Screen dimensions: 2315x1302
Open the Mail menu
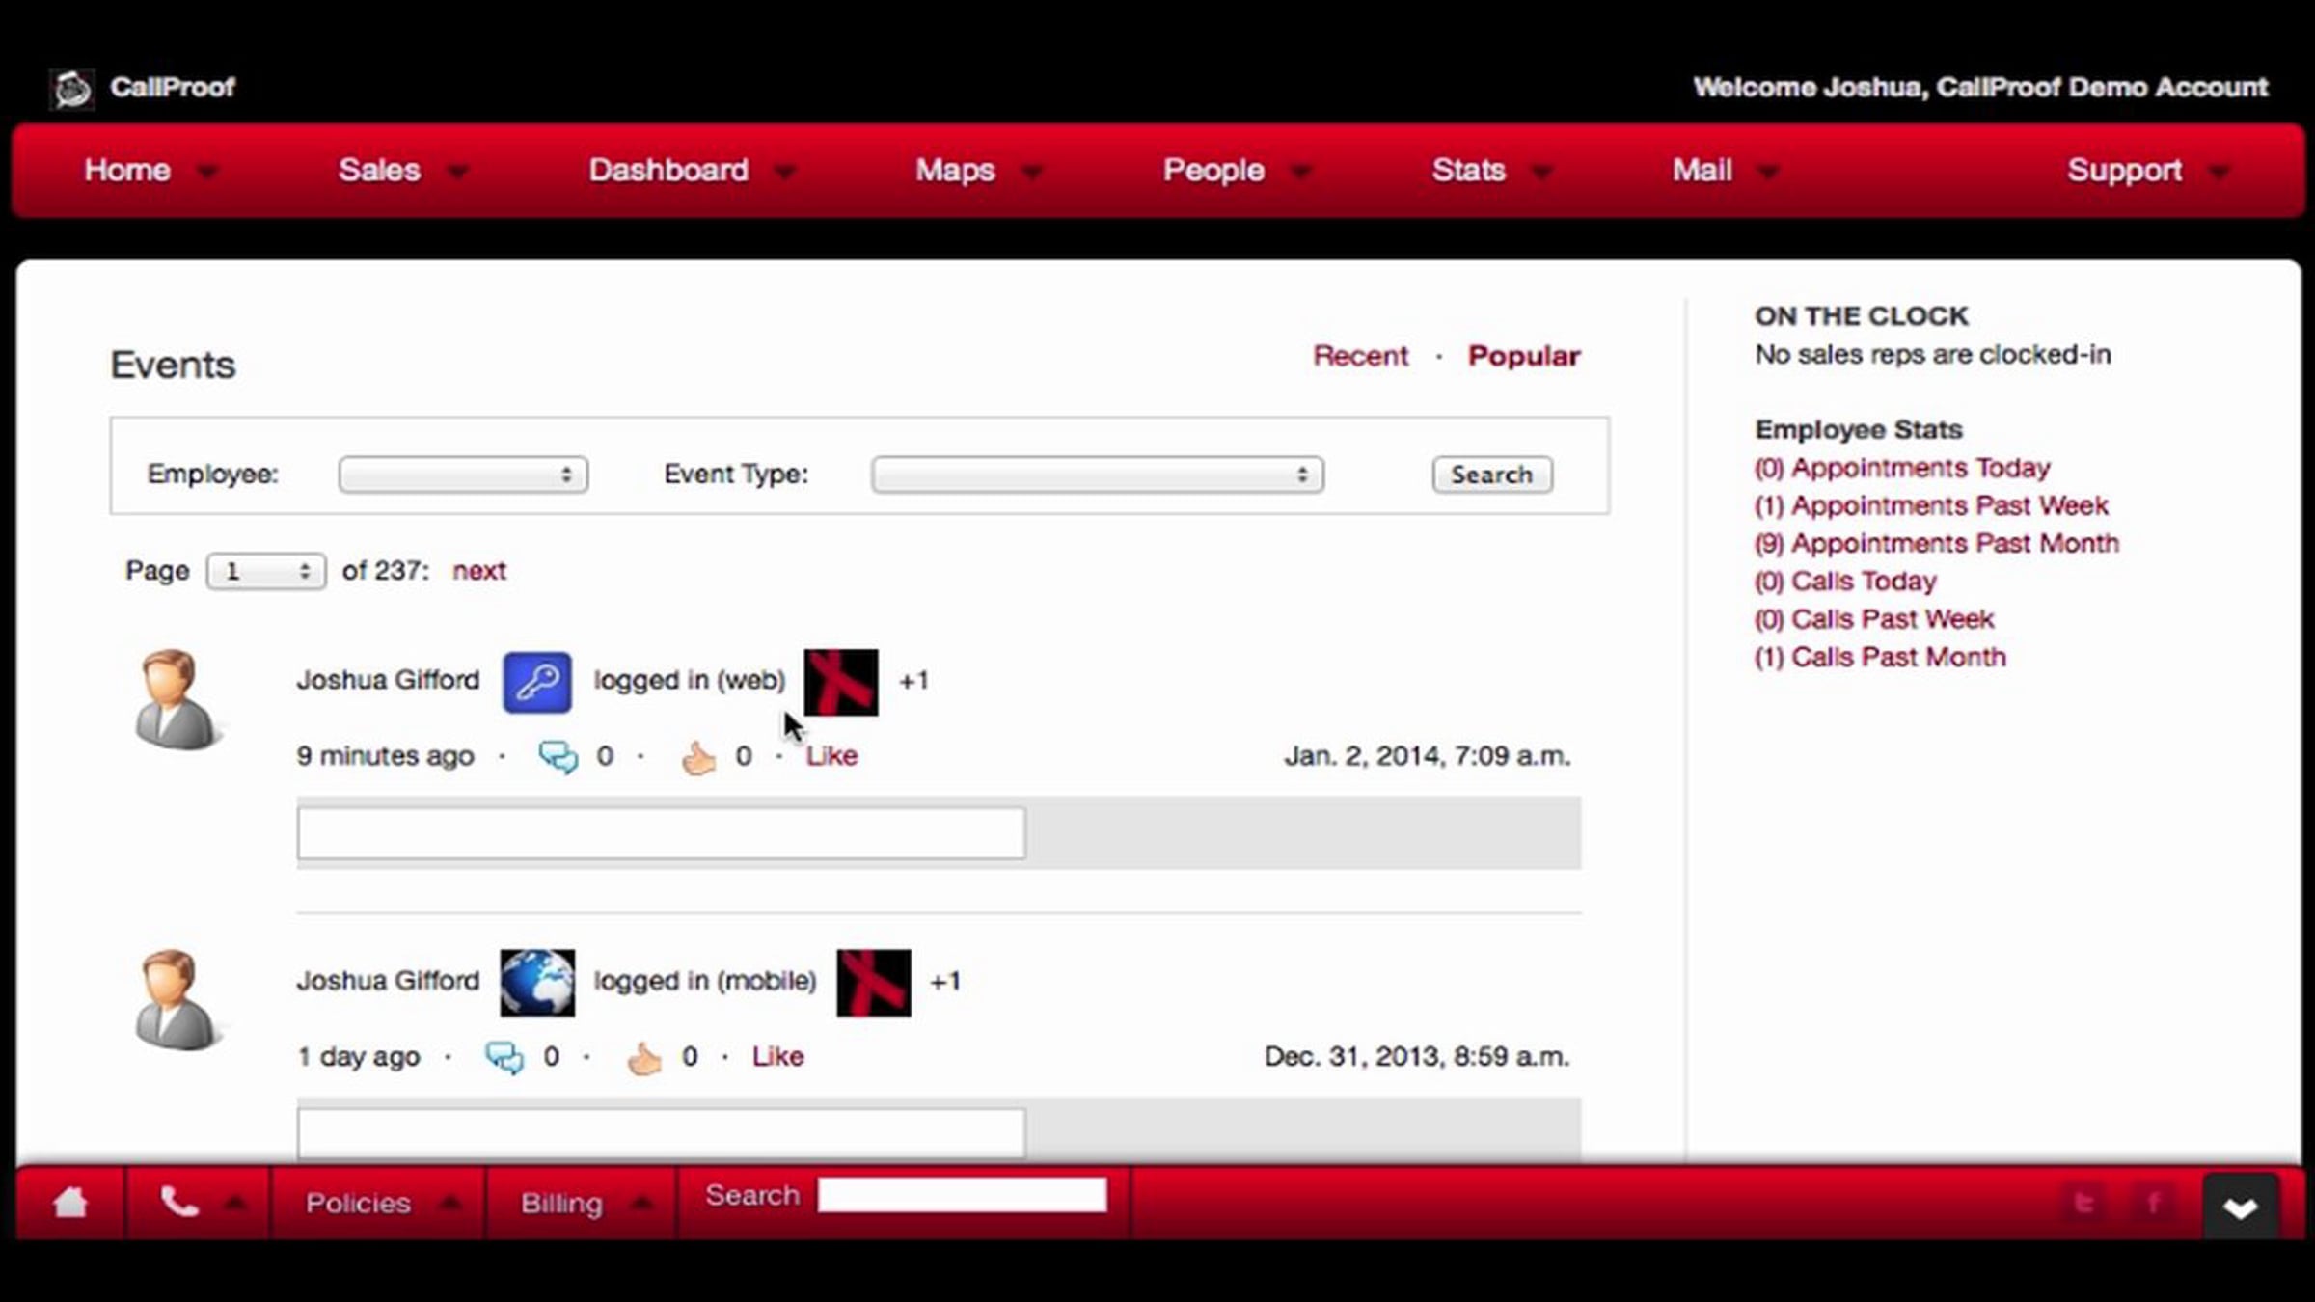(x=1726, y=171)
